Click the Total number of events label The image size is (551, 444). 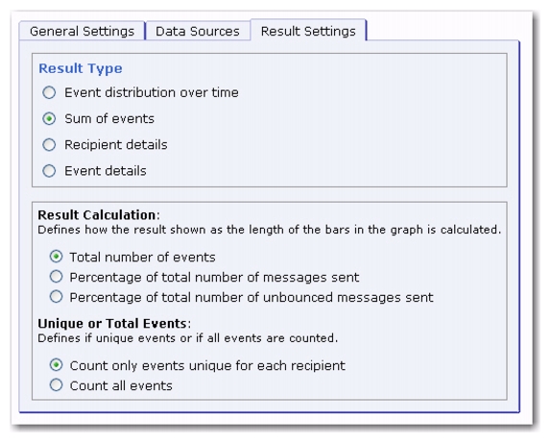pyautogui.click(x=142, y=258)
